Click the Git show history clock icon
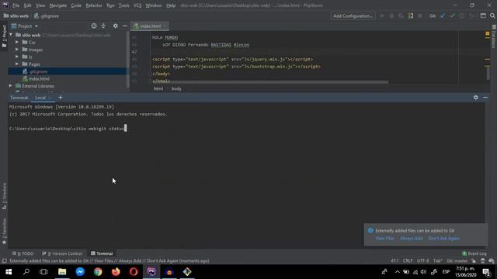 (x=461, y=15)
